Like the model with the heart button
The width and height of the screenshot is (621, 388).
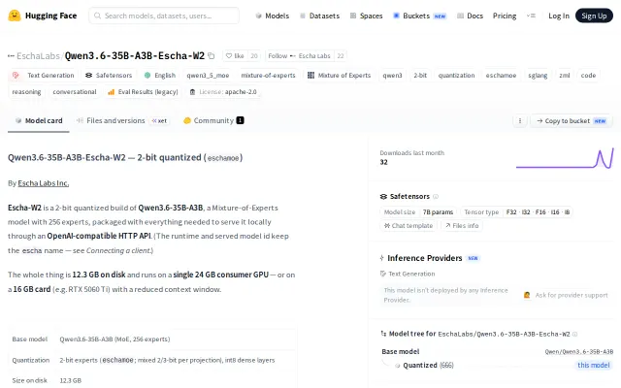pos(235,56)
